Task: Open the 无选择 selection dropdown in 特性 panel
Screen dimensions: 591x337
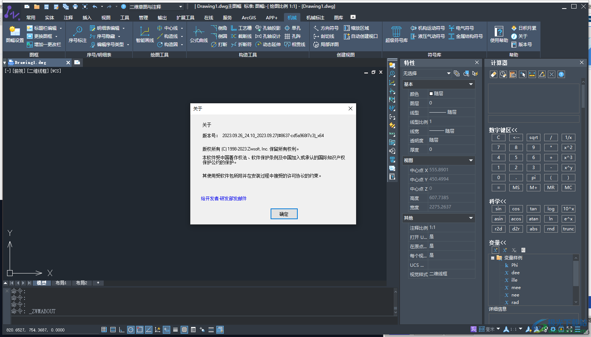Action: [427, 74]
